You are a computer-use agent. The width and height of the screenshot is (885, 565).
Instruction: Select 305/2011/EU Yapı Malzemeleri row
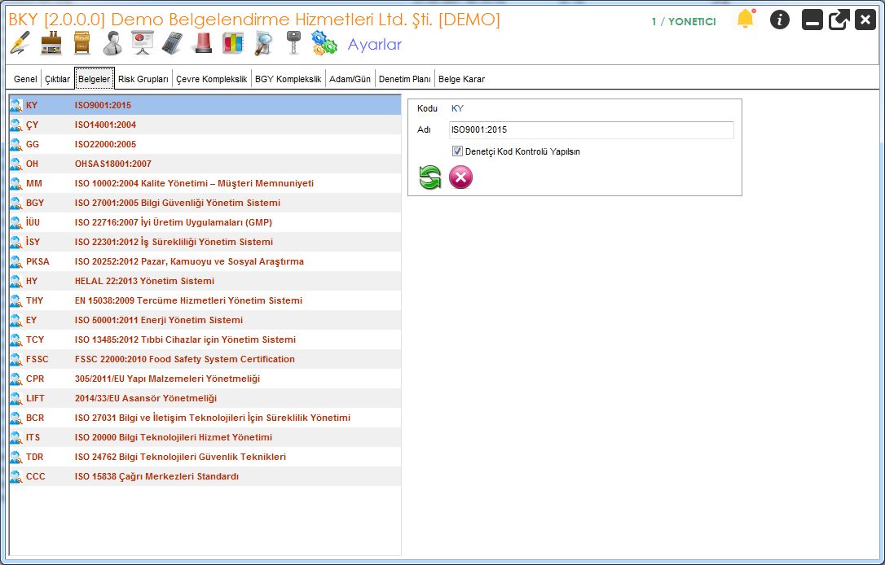(205, 379)
